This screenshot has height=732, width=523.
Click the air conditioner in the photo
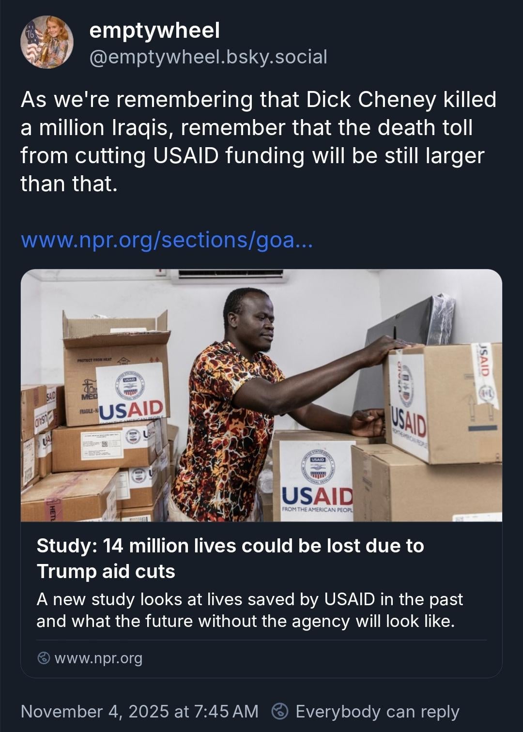[x=229, y=276]
